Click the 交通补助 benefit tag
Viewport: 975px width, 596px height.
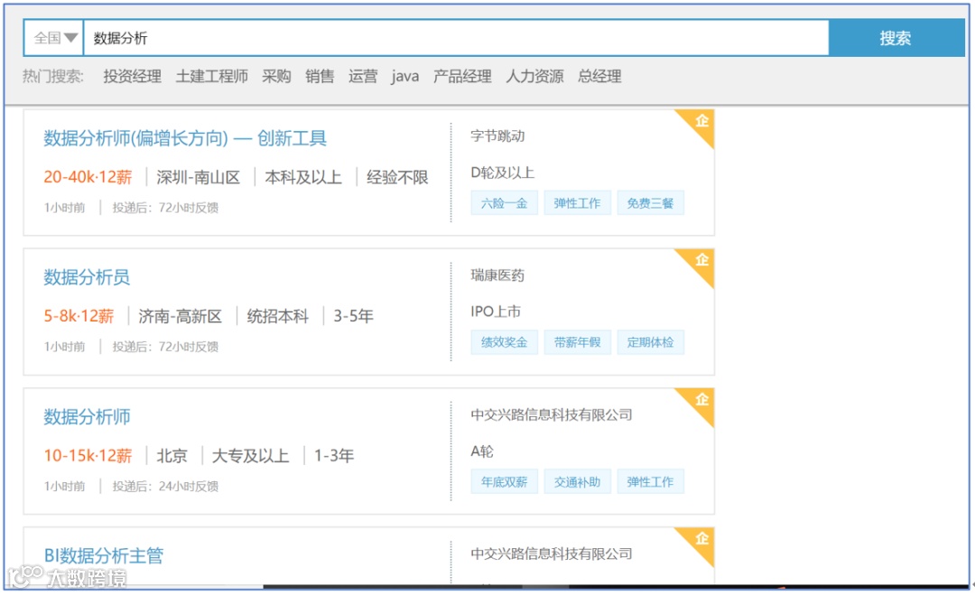(577, 481)
